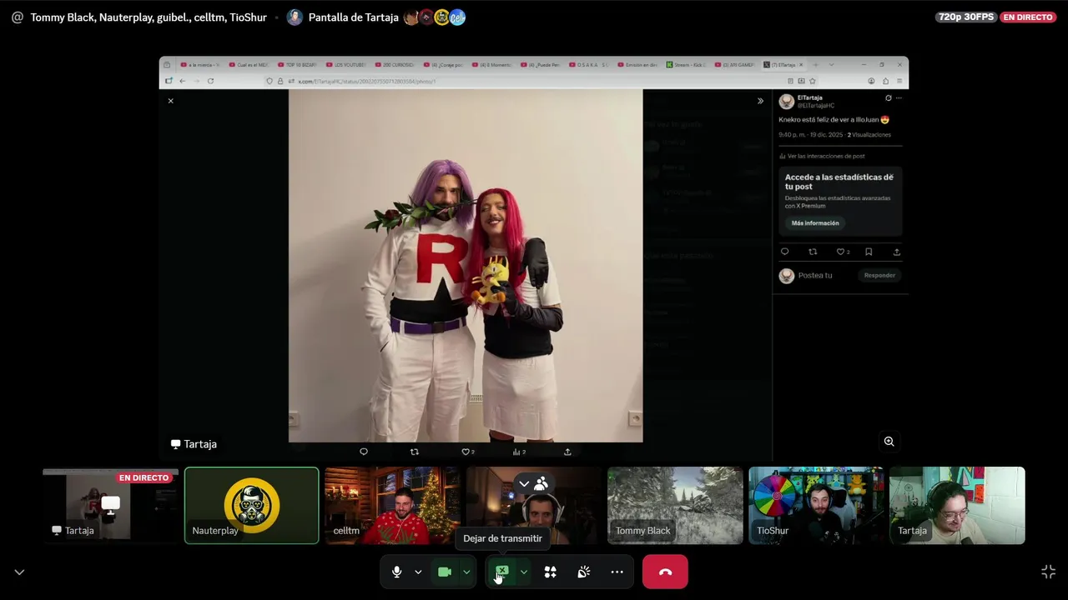Viewport: 1068px width, 600px height.
Task: Select the TioShur video tile
Action: [816, 505]
